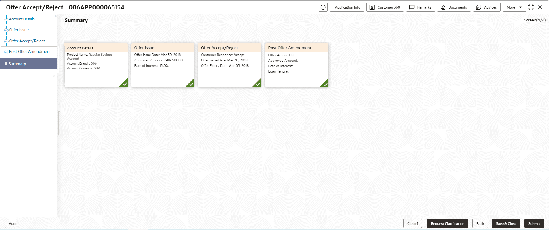This screenshot has height=230, width=549.
Task: Open Customer 360 person icon
Action: (x=372, y=7)
